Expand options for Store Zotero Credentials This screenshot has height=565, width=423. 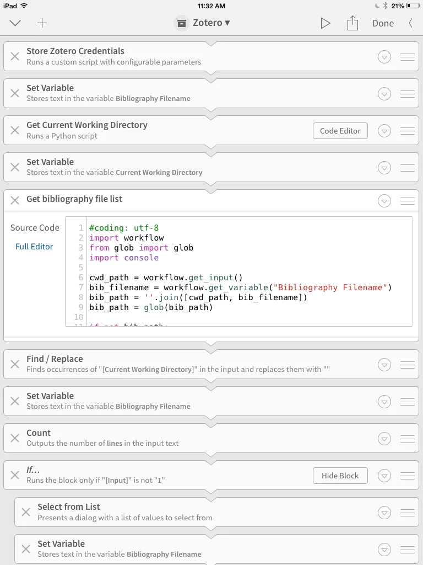[384, 57]
